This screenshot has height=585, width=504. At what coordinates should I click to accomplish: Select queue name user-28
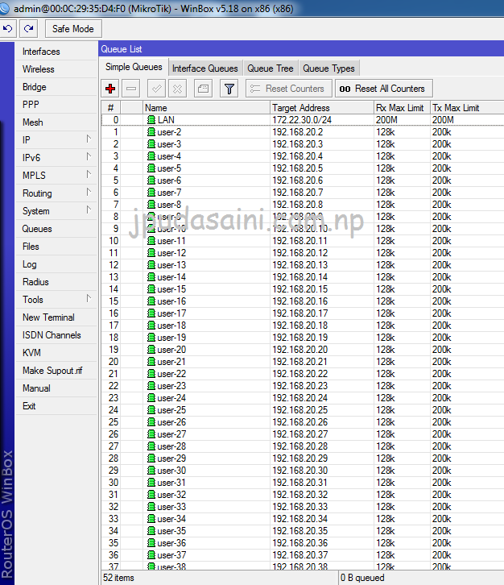pyautogui.click(x=171, y=446)
